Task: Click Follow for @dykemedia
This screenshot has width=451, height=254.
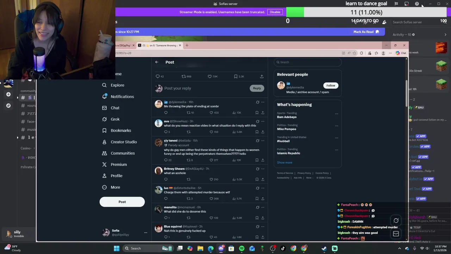Action: click(330, 85)
